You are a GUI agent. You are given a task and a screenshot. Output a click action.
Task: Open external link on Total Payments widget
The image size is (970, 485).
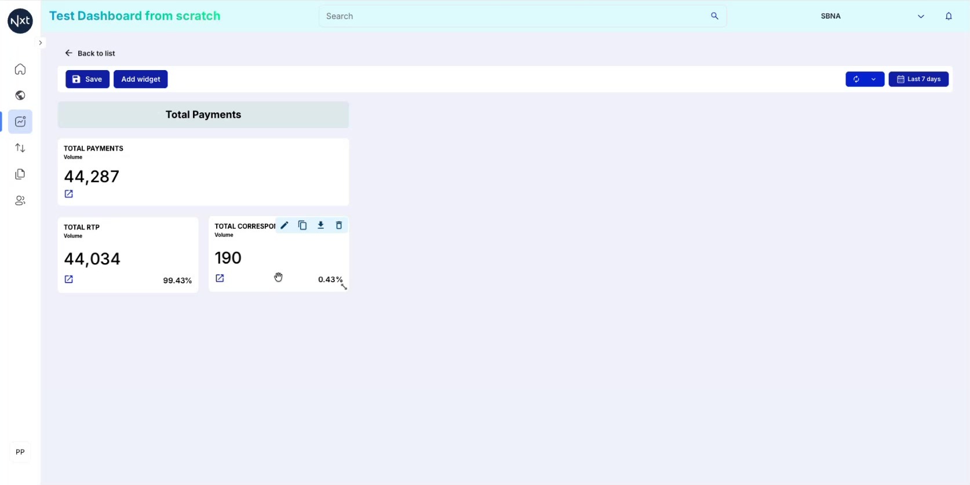[69, 194]
